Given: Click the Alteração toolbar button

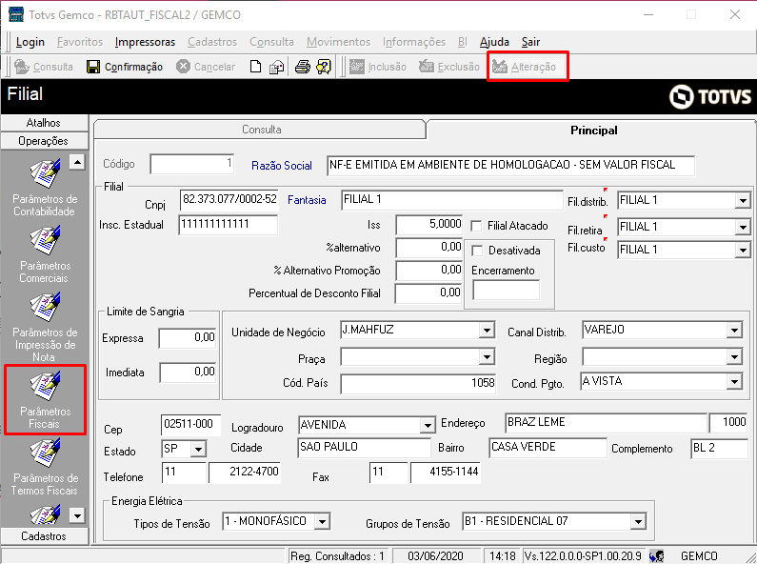Looking at the screenshot, I should coord(524,67).
